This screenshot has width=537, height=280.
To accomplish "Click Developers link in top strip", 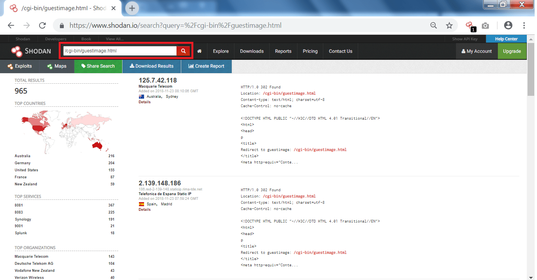I will [56, 39].
